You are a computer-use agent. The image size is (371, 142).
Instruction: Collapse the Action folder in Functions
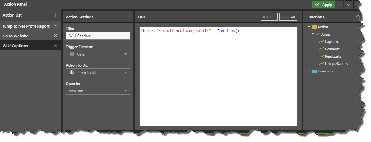pyautogui.click(x=309, y=27)
